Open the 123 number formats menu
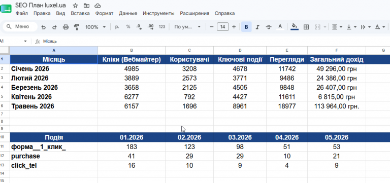This screenshot has width=390, height=183. (x=162, y=27)
